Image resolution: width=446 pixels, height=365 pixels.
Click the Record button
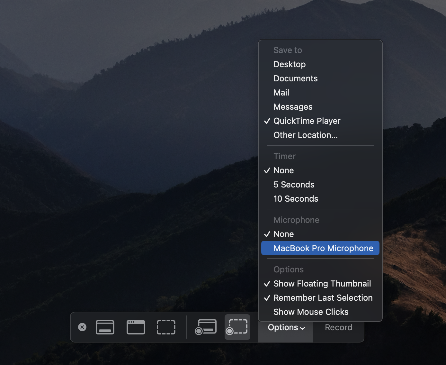[x=338, y=327]
